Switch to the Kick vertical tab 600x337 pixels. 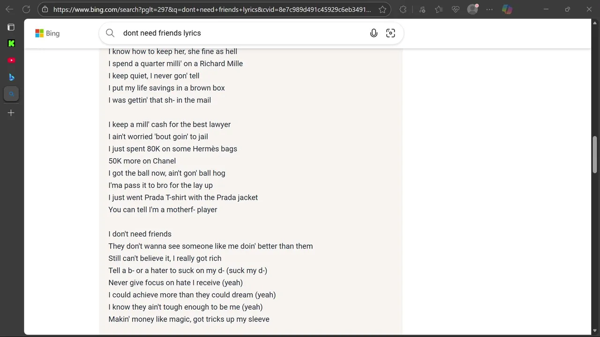[11, 44]
